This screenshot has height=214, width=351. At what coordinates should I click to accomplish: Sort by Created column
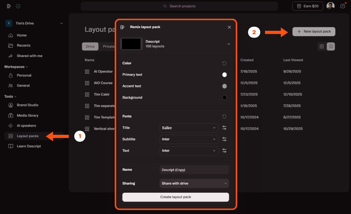[247, 60]
